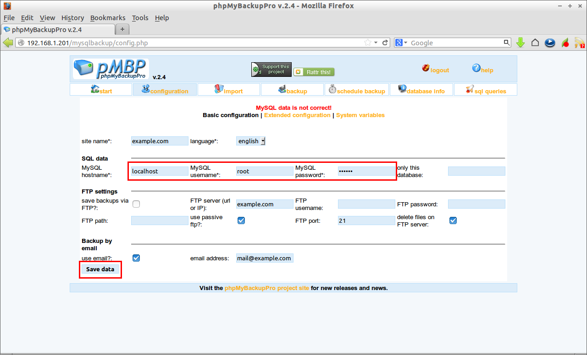The height and width of the screenshot is (355, 587).
Task: Click the site name input field
Action: pos(160,141)
